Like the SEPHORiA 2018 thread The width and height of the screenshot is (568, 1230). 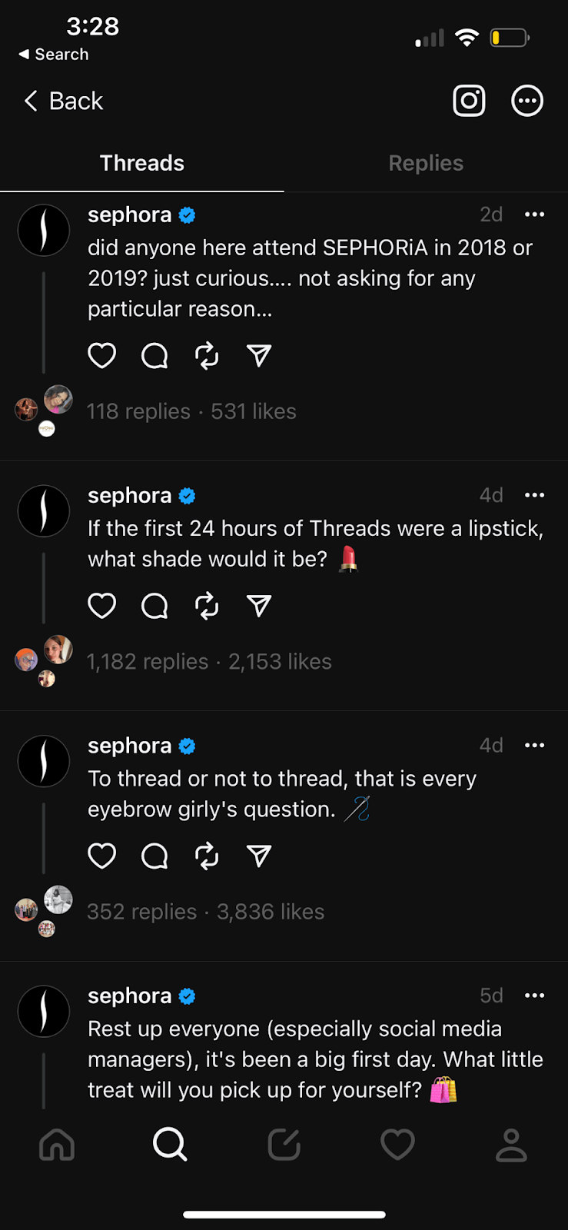click(x=102, y=356)
